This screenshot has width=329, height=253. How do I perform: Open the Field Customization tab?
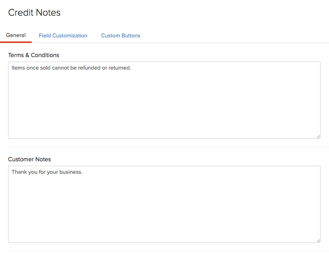(63, 36)
